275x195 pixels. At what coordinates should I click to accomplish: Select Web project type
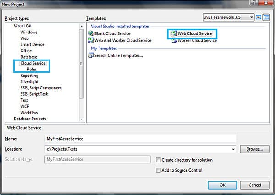click(x=24, y=38)
